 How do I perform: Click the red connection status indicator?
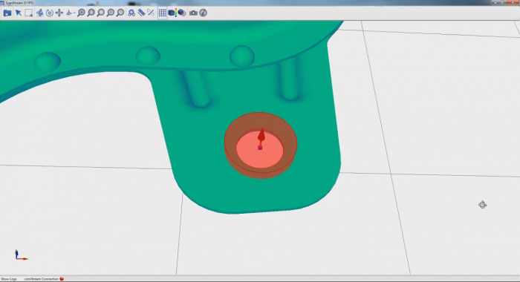click(62, 279)
